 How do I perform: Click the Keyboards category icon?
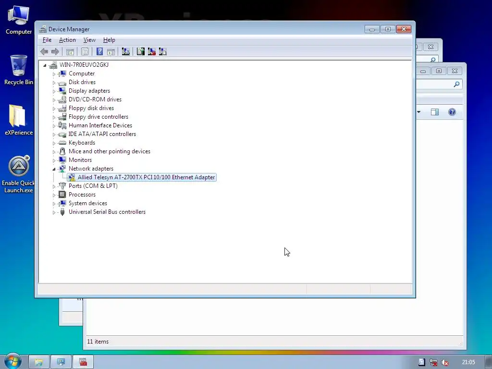[62, 143]
